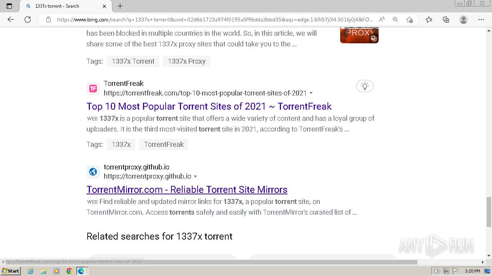The height and width of the screenshot is (276, 492).
Task: Click the TorrentFreak site name text
Action: pos(123,84)
